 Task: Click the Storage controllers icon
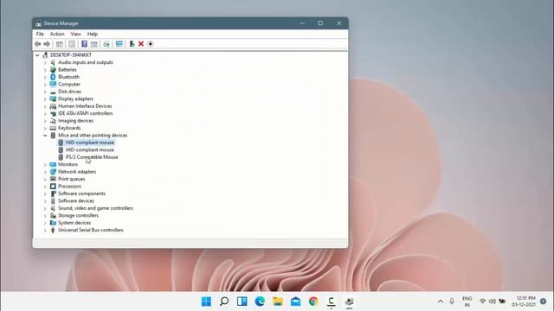point(53,215)
